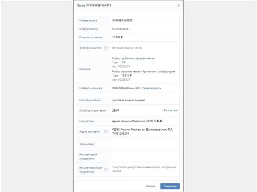Click the order number value 5493988-164873
The height and width of the screenshot is (192, 257).
tap(122, 20)
